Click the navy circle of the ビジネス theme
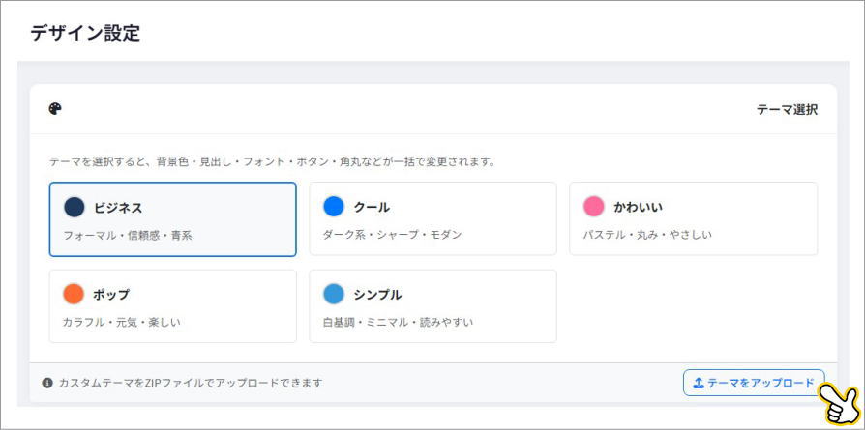 (75, 207)
